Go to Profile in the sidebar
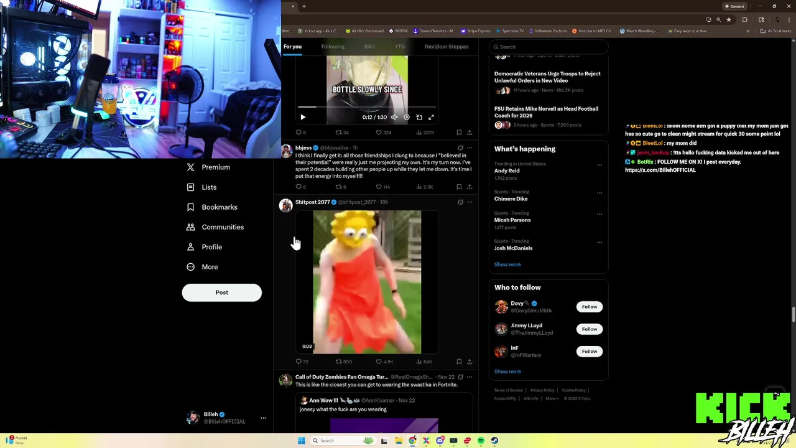Viewport: 796px width, 448px height. pyautogui.click(x=205, y=247)
